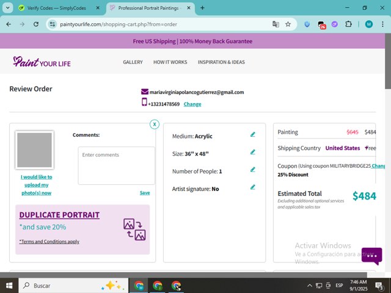Open HOW IT WORKS menu
The height and width of the screenshot is (293, 391).
tap(170, 62)
